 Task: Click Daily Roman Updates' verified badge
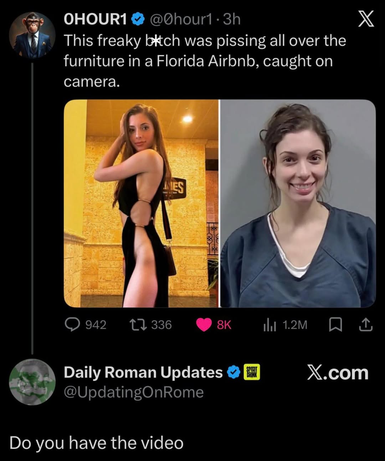tap(234, 373)
